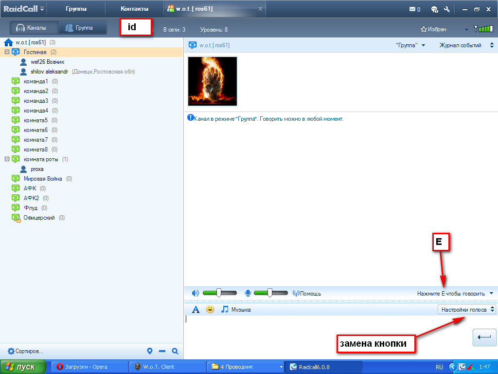Switch to W.o.T. Client taskbar window
The height and width of the screenshot is (374, 498).
coord(168,367)
